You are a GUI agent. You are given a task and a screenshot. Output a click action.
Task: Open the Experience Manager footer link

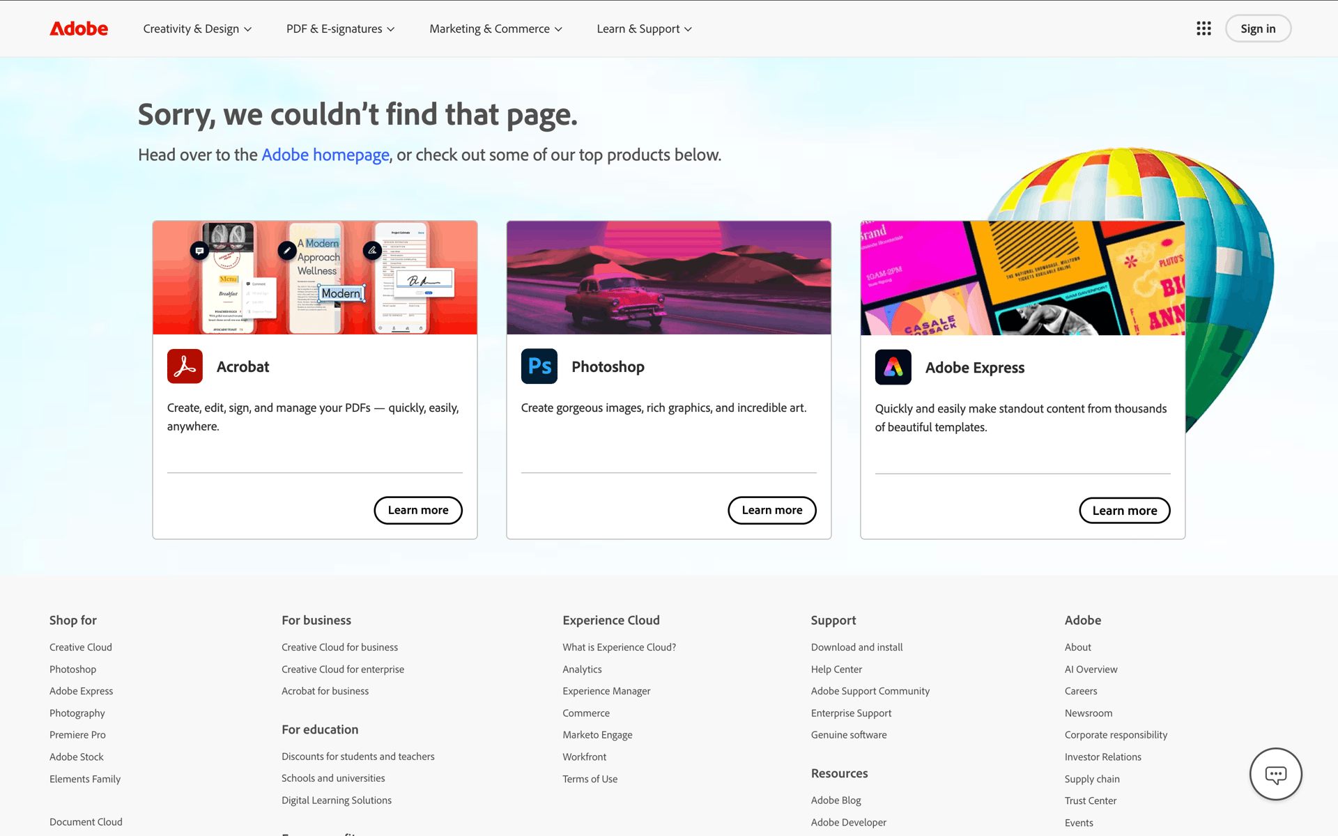tap(606, 691)
